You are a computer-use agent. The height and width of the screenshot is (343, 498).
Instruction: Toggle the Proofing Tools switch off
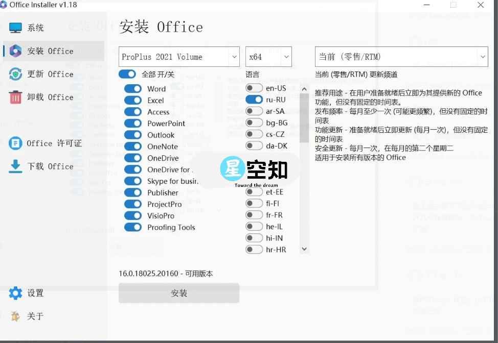point(132,227)
